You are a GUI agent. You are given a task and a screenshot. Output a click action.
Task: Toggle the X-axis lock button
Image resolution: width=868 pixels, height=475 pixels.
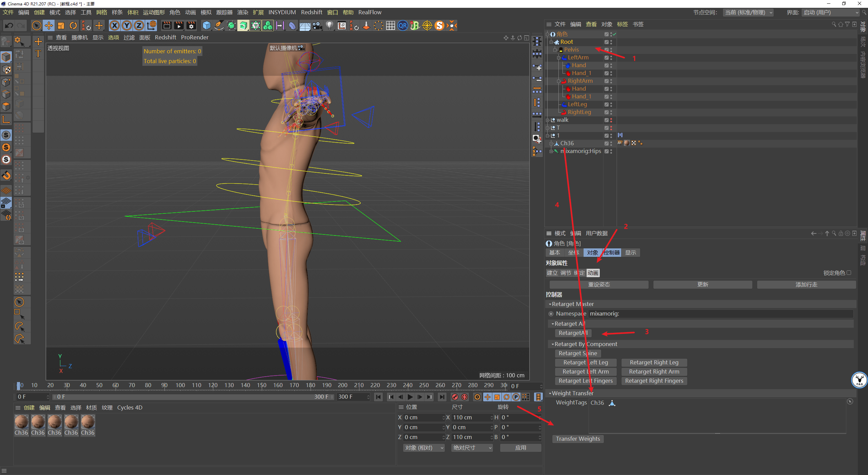115,25
